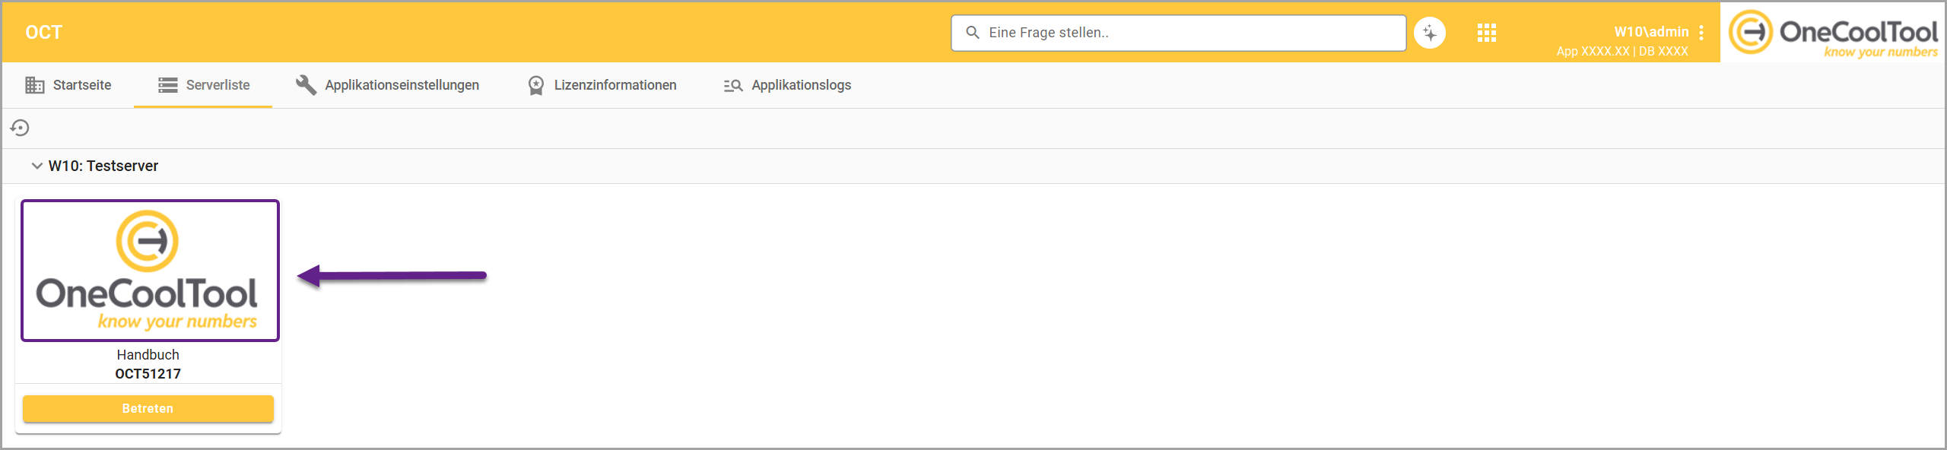Click the App XXXX.XX version info text
Image resolution: width=1947 pixels, height=450 pixels.
coord(1593,52)
